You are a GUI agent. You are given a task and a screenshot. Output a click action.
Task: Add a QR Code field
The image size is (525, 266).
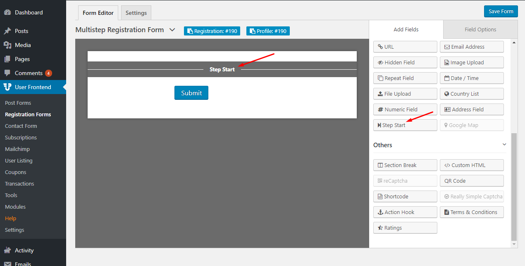coord(472,181)
